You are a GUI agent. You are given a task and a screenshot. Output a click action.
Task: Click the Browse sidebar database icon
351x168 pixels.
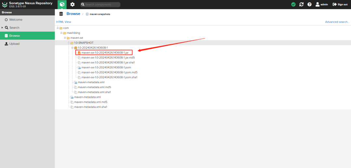6,36
